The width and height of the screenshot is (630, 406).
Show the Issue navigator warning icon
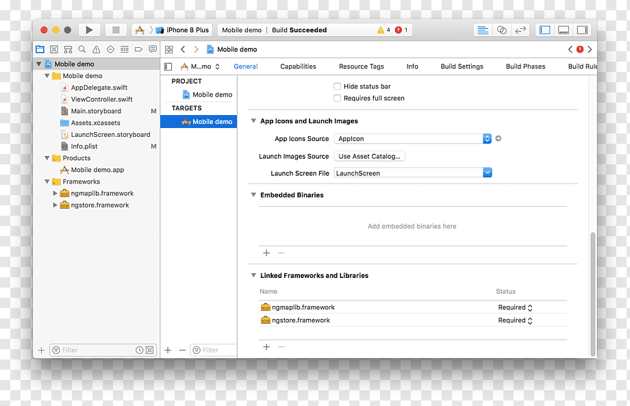coord(97,49)
